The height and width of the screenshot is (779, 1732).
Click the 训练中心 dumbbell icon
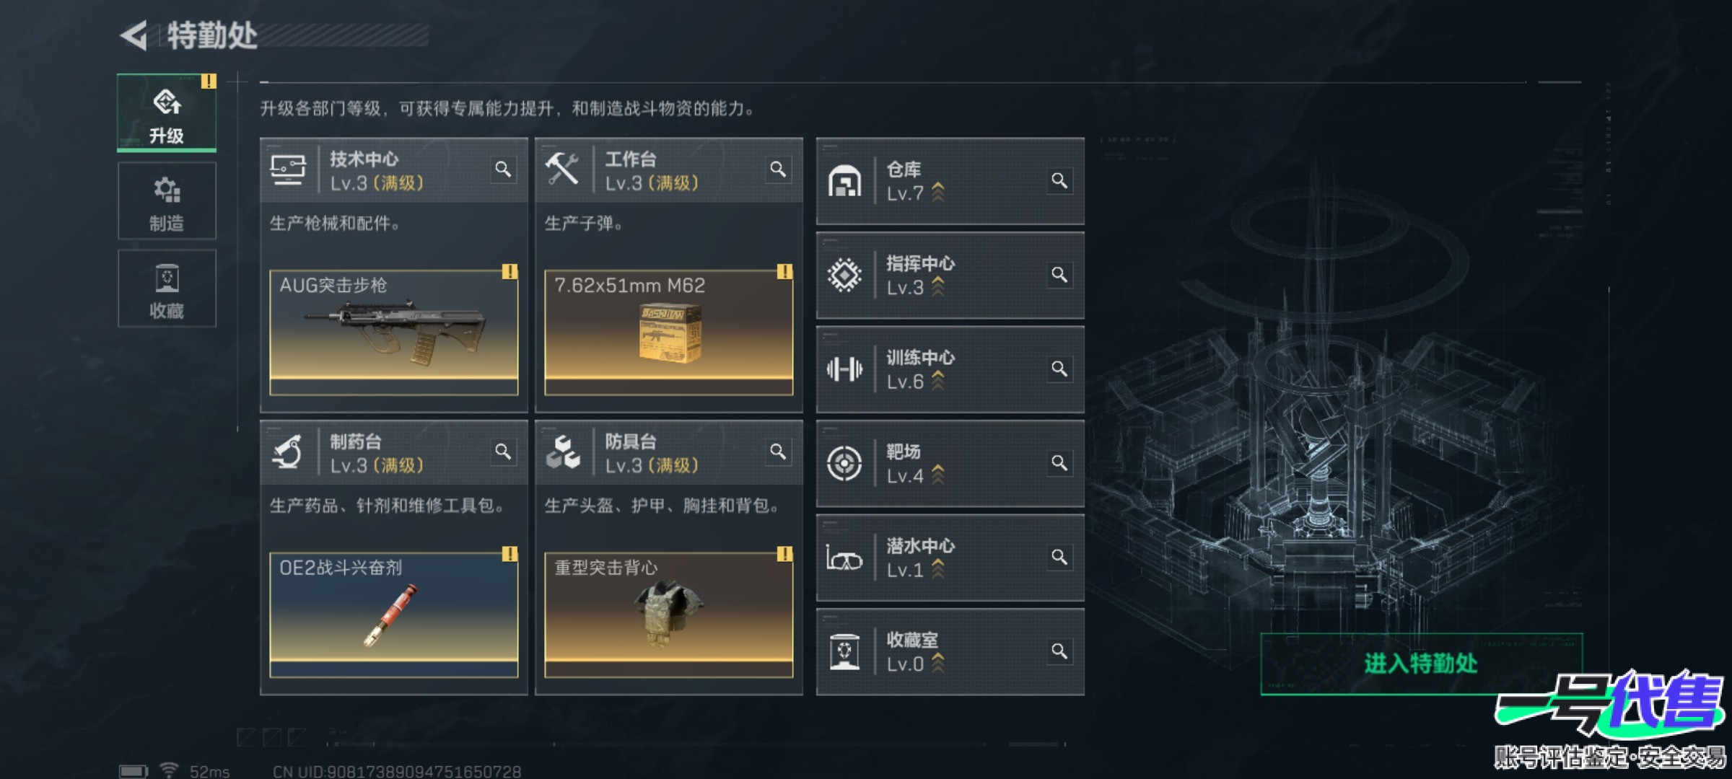[844, 369]
